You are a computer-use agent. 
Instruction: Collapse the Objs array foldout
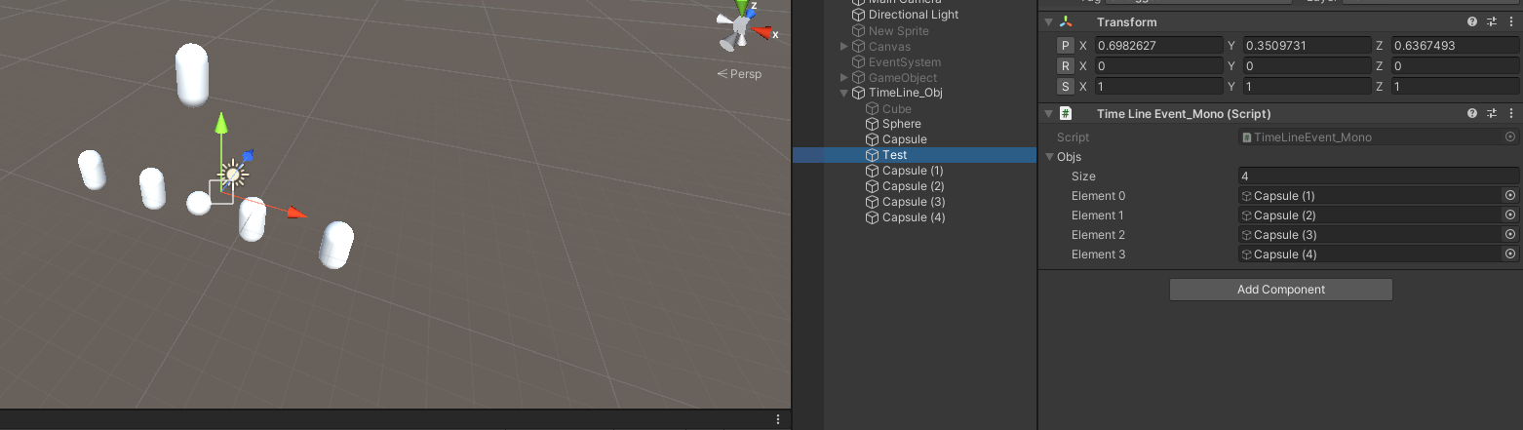pos(1049,157)
